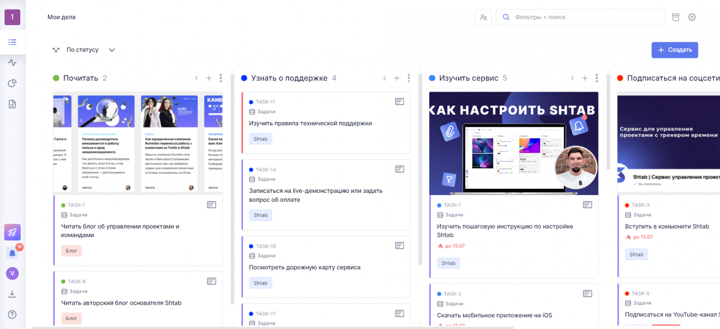Open task "Читать авторский блог основателя Shtab"
This screenshot has width=720, height=329.
coord(121,303)
